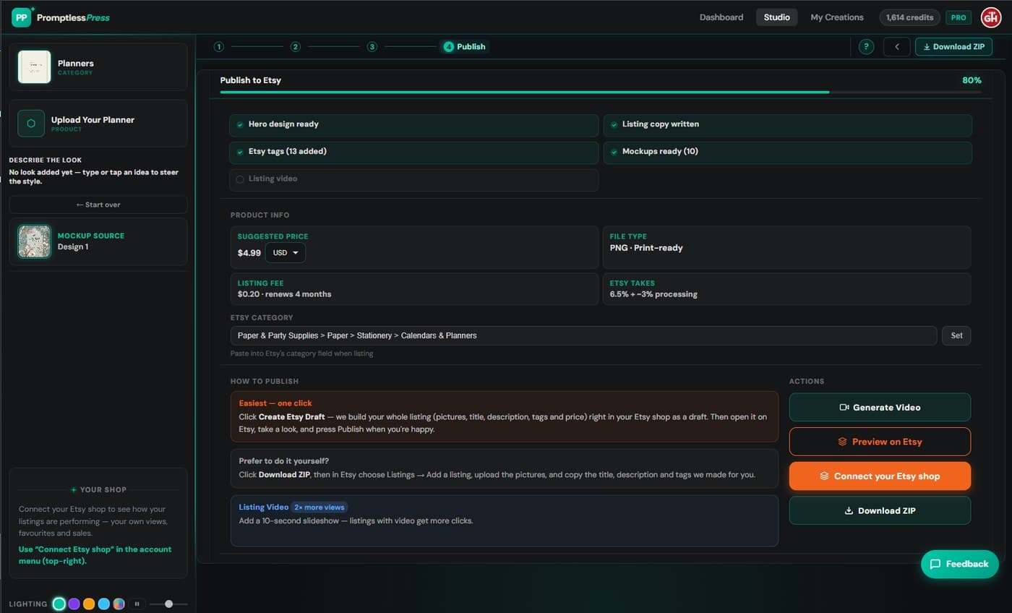The image size is (1012, 613).
Task: Toggle the Listing copy written check
Action: pyautogui.click(x=614, y=124)
